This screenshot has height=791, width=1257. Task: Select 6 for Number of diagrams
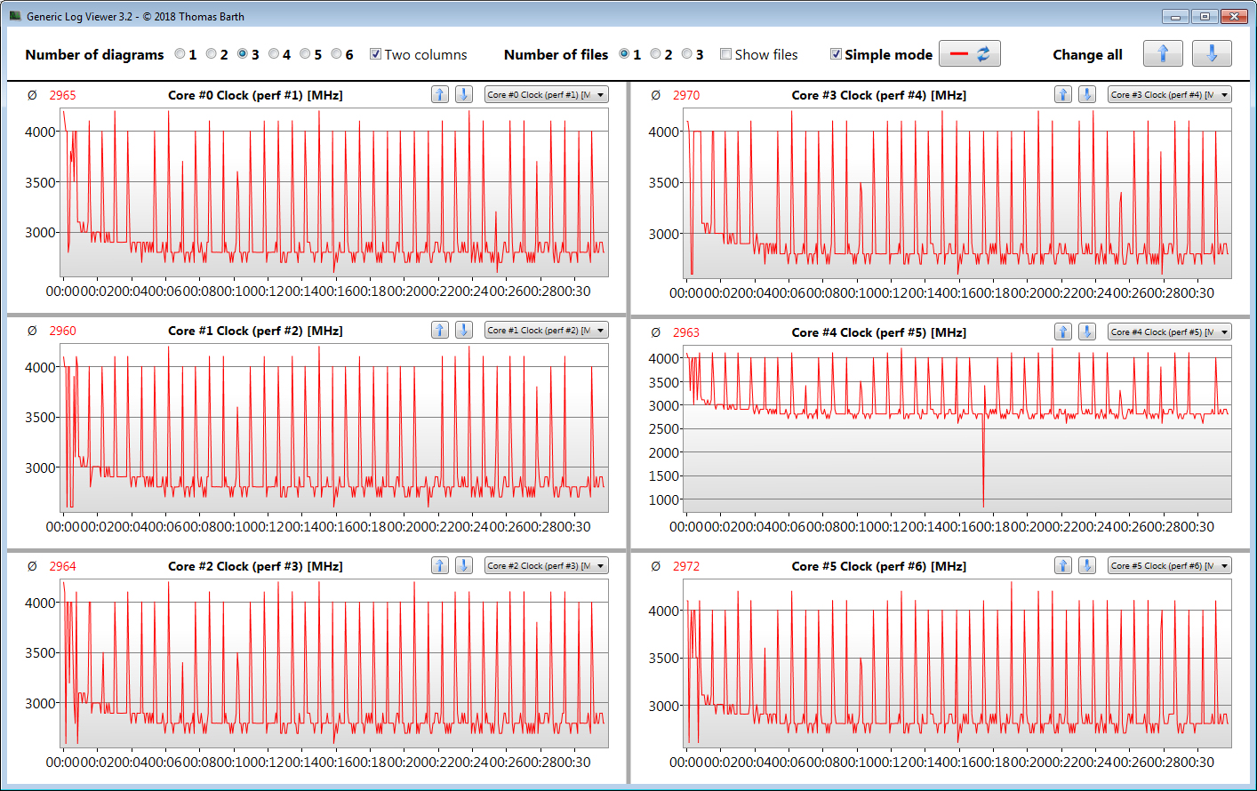[x=337, y=54]
